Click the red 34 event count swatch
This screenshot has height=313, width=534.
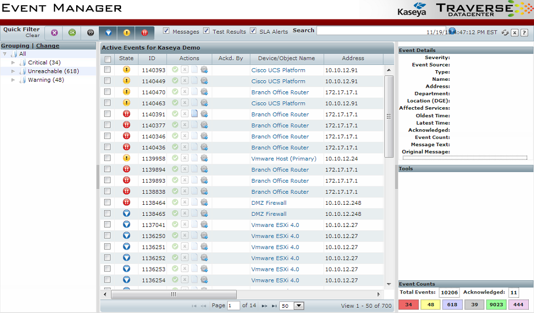click(x=409, y=305)
